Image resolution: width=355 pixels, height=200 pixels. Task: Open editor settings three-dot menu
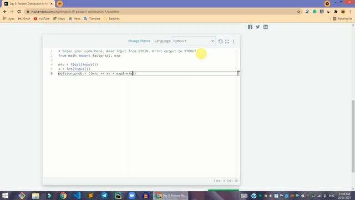pyautogui.click(x=234, y=41)
